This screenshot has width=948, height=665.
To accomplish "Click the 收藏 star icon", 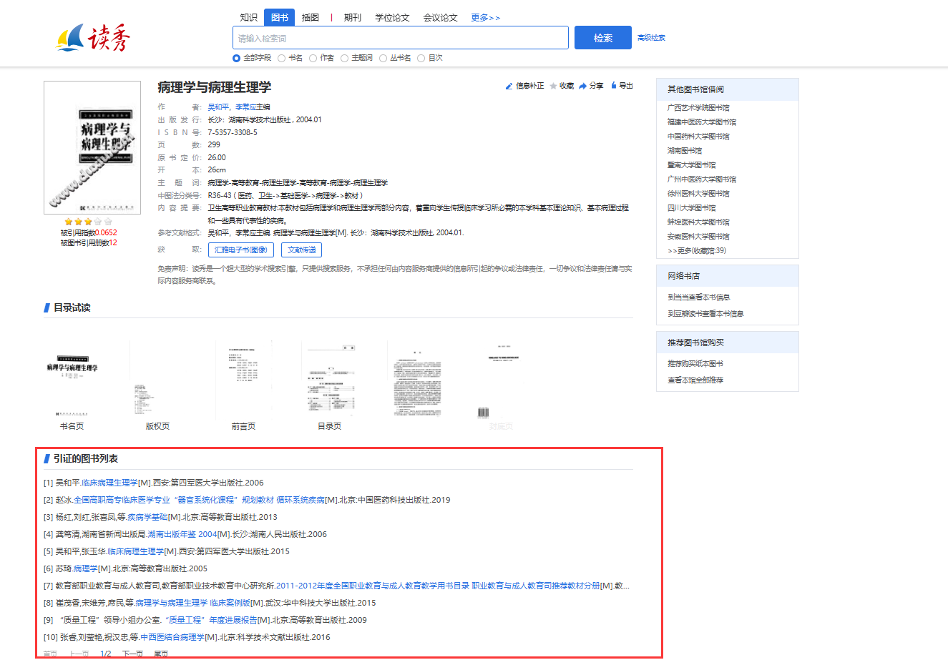I will click(x=553, y=86).
